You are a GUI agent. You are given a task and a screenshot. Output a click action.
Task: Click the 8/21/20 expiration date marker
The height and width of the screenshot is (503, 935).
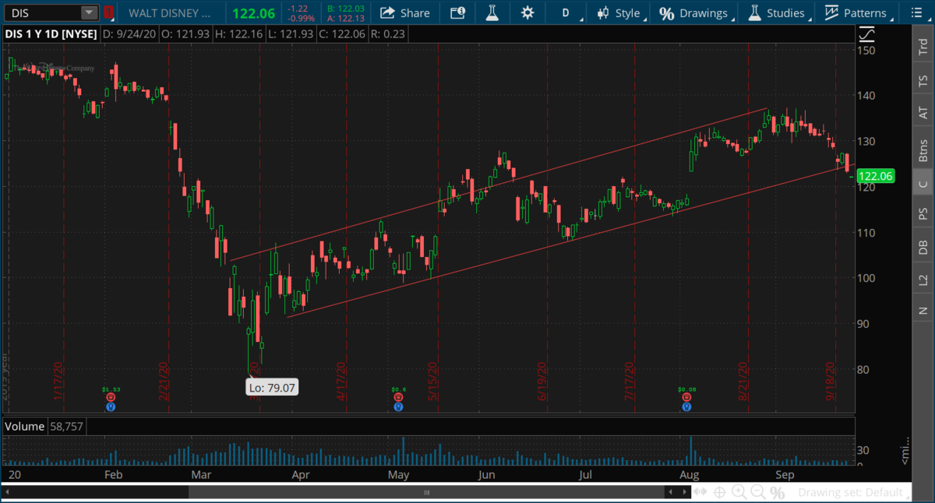(744, 381)
